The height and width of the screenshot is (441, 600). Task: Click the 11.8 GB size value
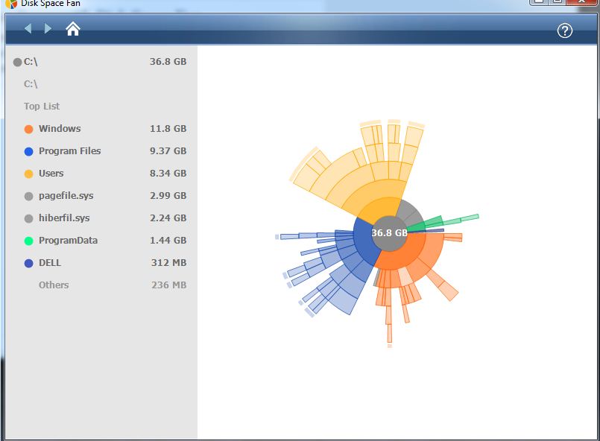168,129
